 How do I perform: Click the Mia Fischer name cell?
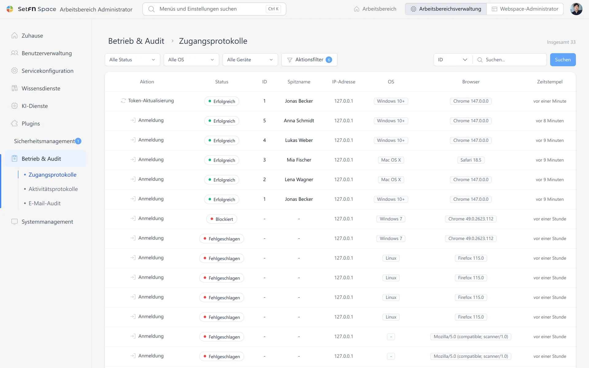click(299, 160)
